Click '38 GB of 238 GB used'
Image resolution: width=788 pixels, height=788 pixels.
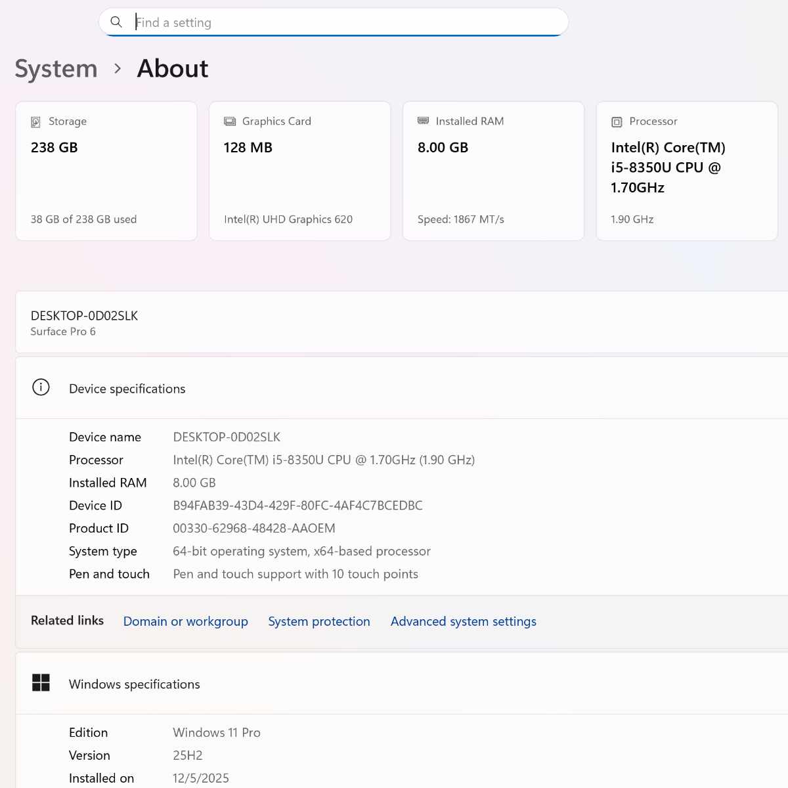pos(83,219)
